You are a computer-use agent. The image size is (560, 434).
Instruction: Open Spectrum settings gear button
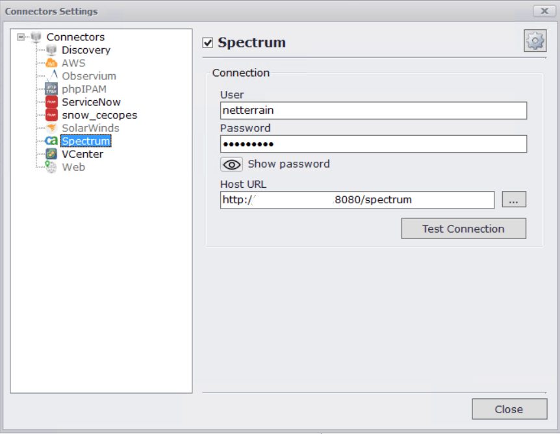click(x=535, y=41)
